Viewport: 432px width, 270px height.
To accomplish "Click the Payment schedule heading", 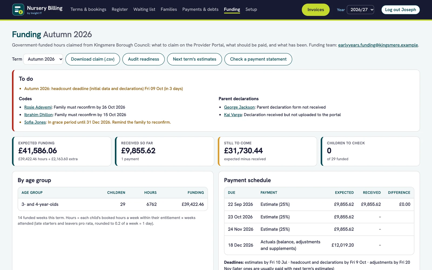I will point(247,180).
